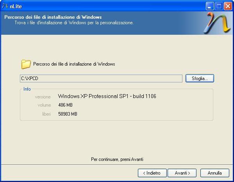
Task: Click the maximize window button
Action: tap(219, 6)
